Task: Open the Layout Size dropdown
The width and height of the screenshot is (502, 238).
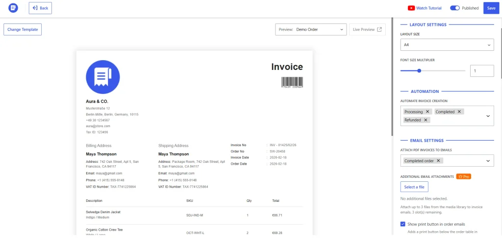Action: [447, 45]
